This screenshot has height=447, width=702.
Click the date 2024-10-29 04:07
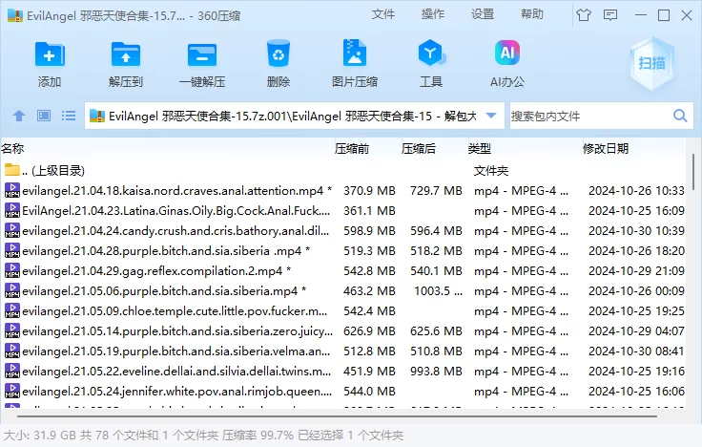(636, 330)
